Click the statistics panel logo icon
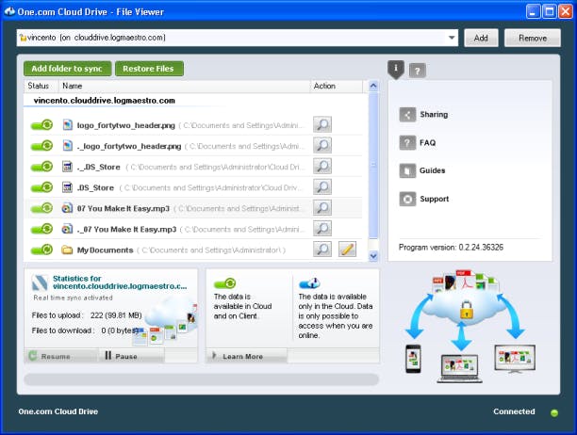The height and width of the screenshot is (435, 577). pyautogui.click(x=40, y=282)
